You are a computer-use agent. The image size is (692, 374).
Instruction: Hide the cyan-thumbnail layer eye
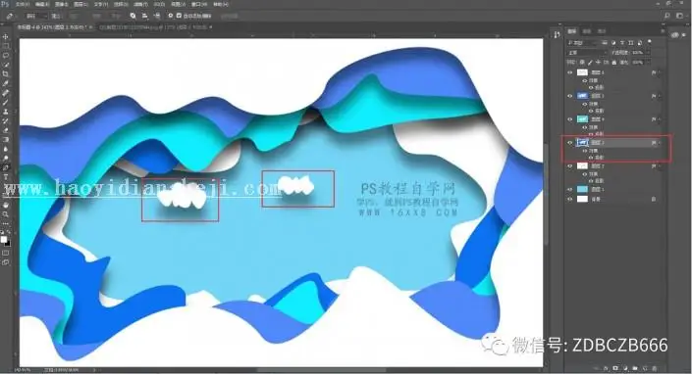click(569, 119)
